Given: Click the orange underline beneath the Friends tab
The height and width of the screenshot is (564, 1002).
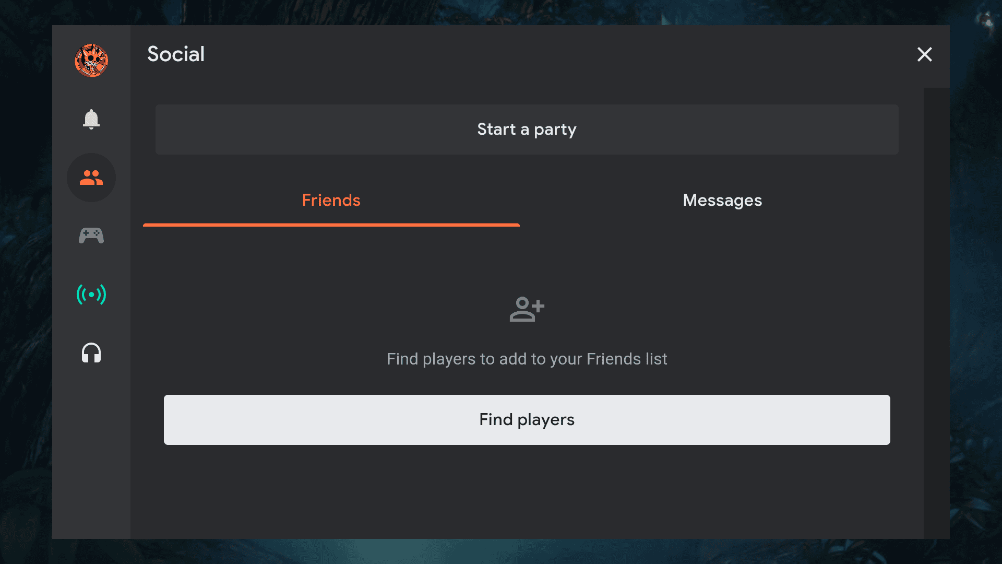Looking at the screenshot, I should coord(331,225).
